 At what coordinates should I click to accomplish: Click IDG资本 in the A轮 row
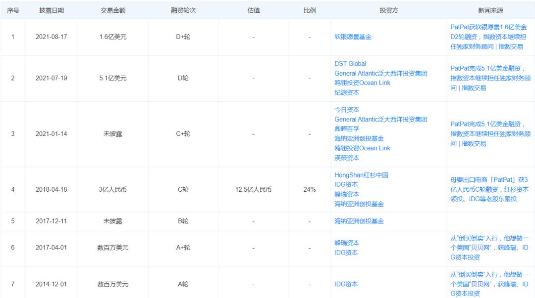point(346,284)
